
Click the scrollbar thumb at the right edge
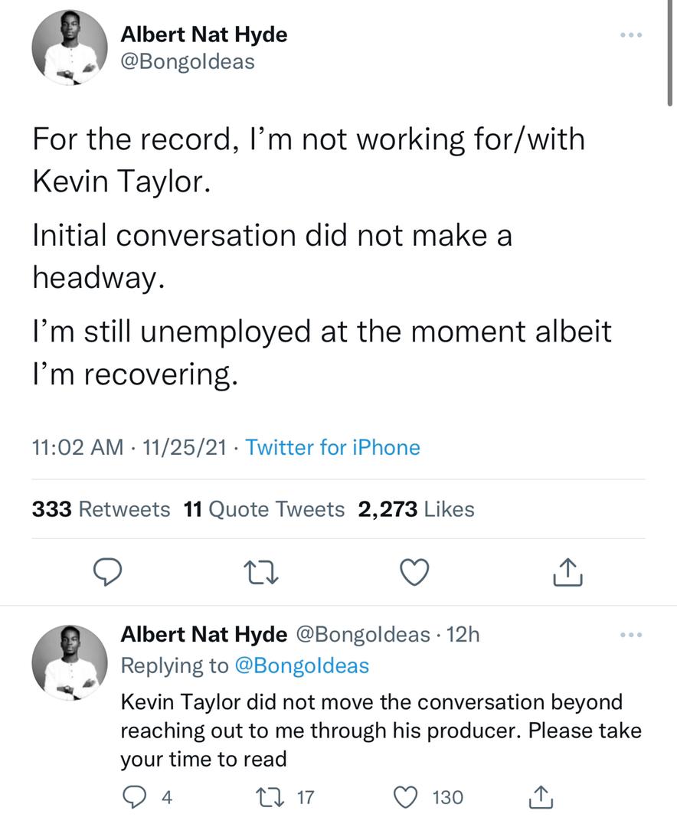coord(669,53)
